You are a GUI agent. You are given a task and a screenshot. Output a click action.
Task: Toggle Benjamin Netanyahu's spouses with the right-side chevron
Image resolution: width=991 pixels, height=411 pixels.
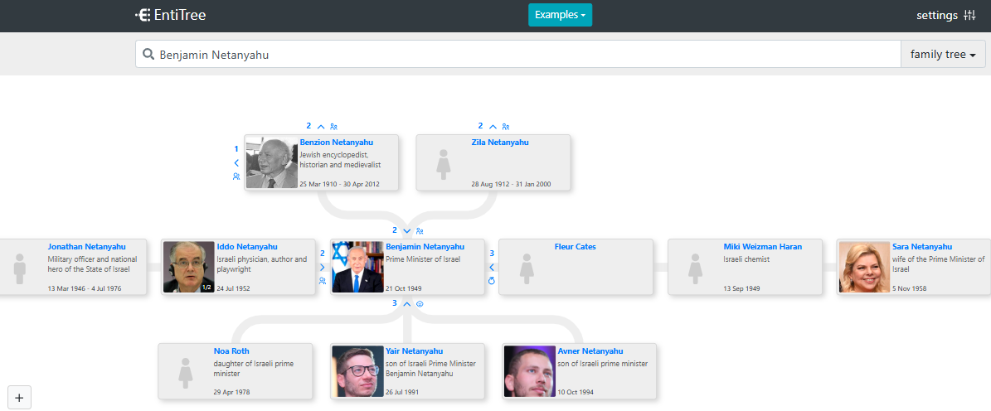pyautogui.click(x=492, y=268)
